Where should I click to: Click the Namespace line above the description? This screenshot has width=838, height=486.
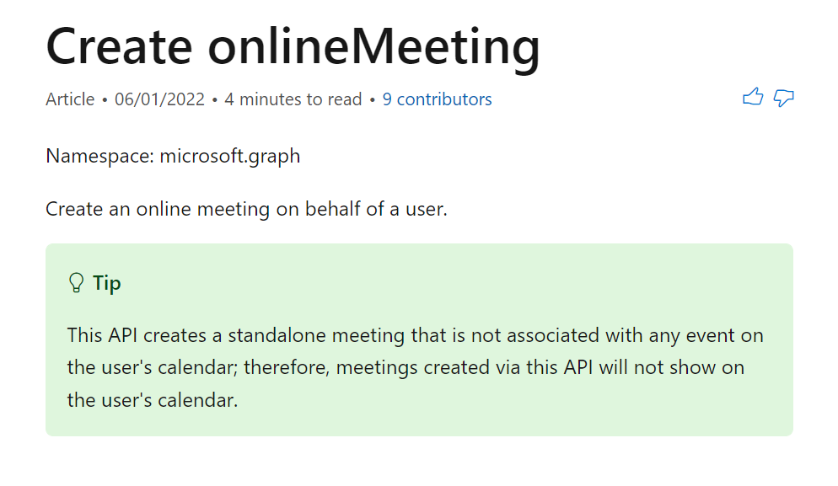pyautogui.click(x=173, y=155)
